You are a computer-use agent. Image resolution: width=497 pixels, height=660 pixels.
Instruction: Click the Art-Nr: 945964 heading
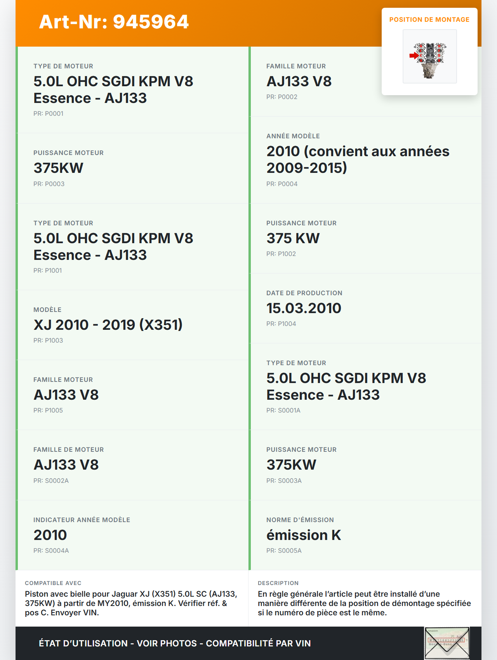click(x=114, y=22)
